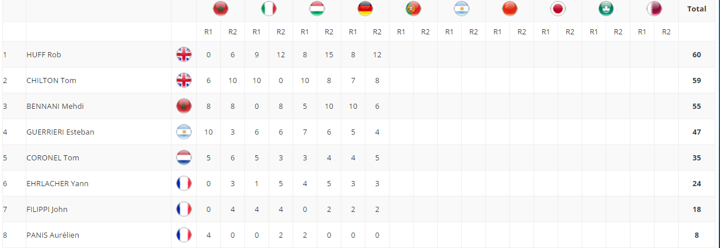
Task: Select the China flag column header
Action: (509, 9)
